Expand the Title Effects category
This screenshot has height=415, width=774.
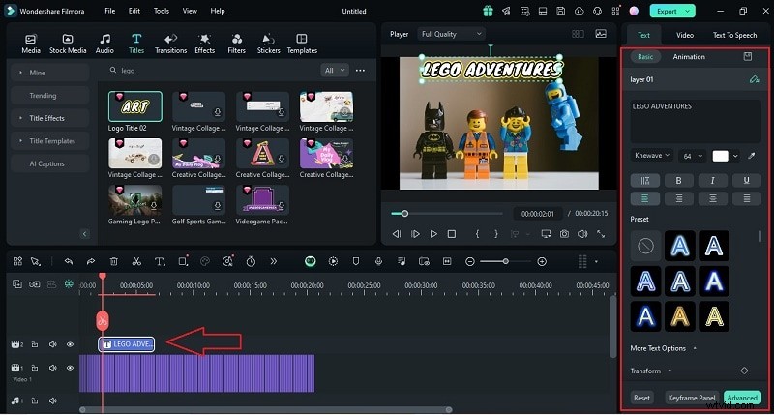[x=50, y=118]
